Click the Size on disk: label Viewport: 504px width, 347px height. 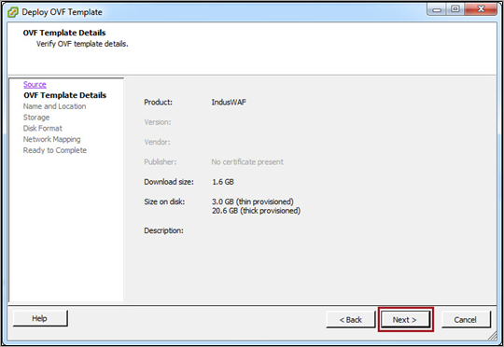164,201
